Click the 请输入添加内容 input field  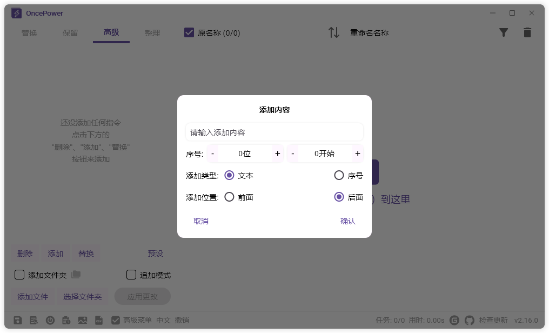click(274, 132)
